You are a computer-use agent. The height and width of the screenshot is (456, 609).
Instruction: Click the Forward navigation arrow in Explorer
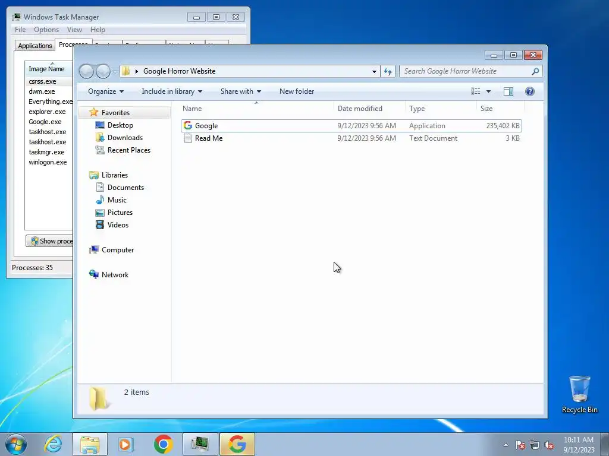click(103, 71)
